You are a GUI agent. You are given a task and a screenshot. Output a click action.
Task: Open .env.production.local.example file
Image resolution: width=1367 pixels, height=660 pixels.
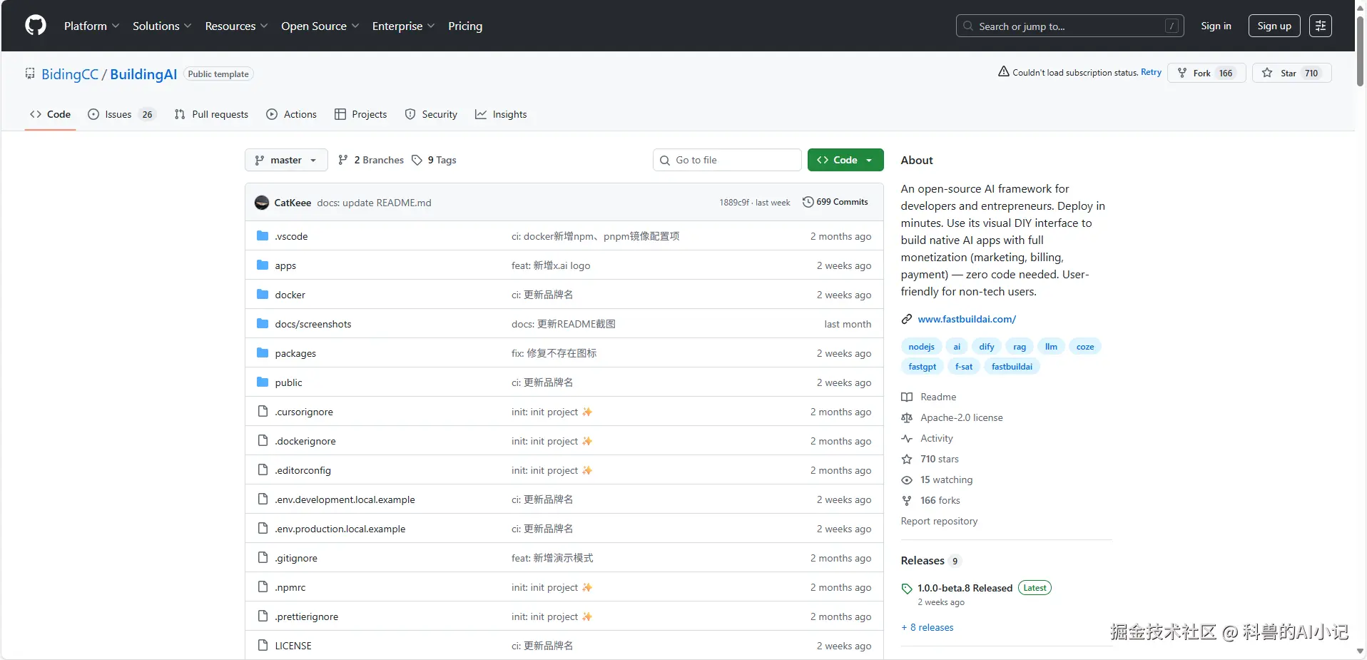tap(340, 529)
